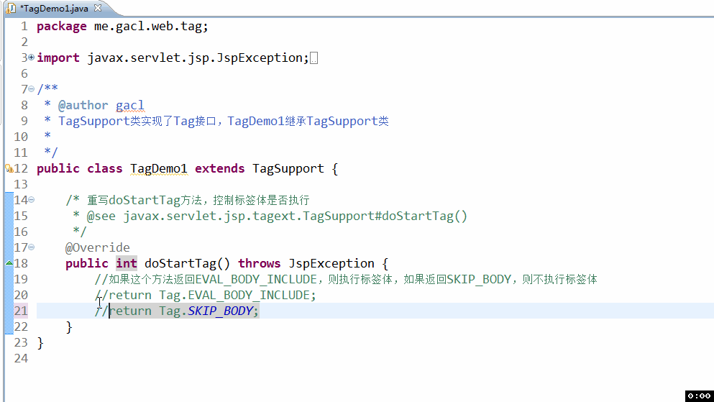The height and width of the screenshot is (402, 714).
Task: Click the underlined TagDemo1 class name
Action: click(x=158, y=168)
